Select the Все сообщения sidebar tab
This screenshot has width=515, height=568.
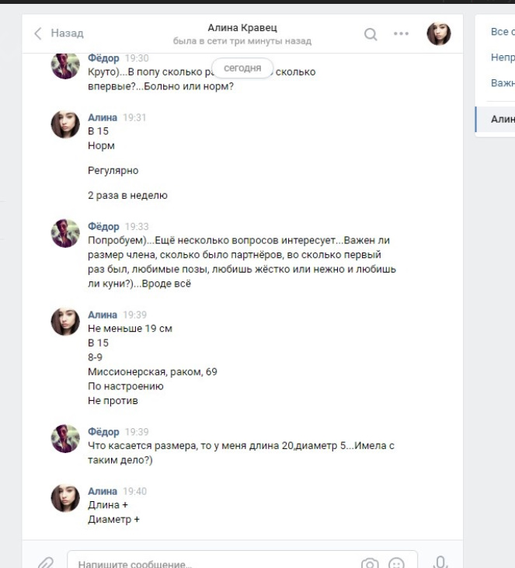click(x=503, y=32)
